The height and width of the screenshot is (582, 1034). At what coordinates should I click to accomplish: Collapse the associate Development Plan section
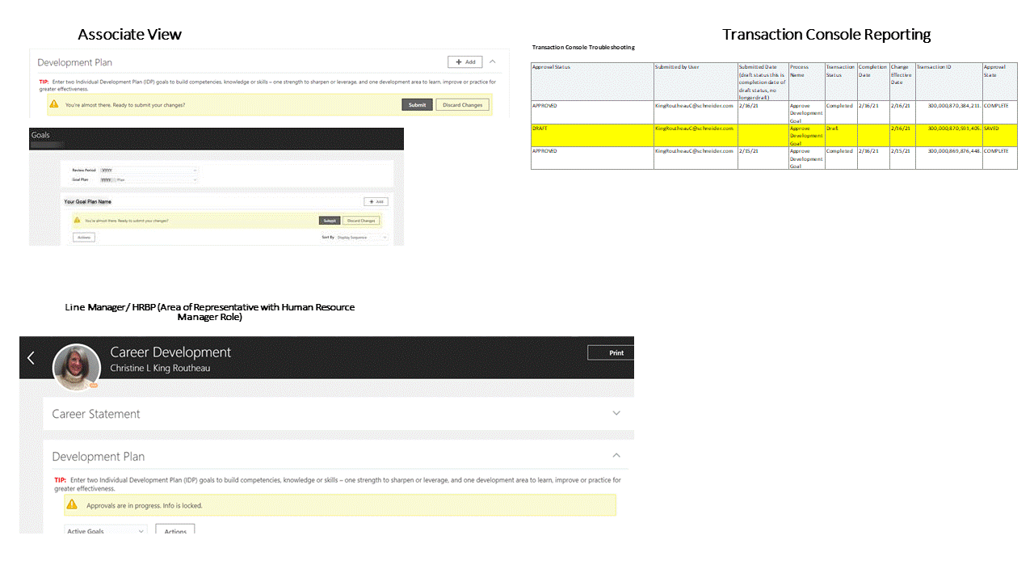[492, 62]
